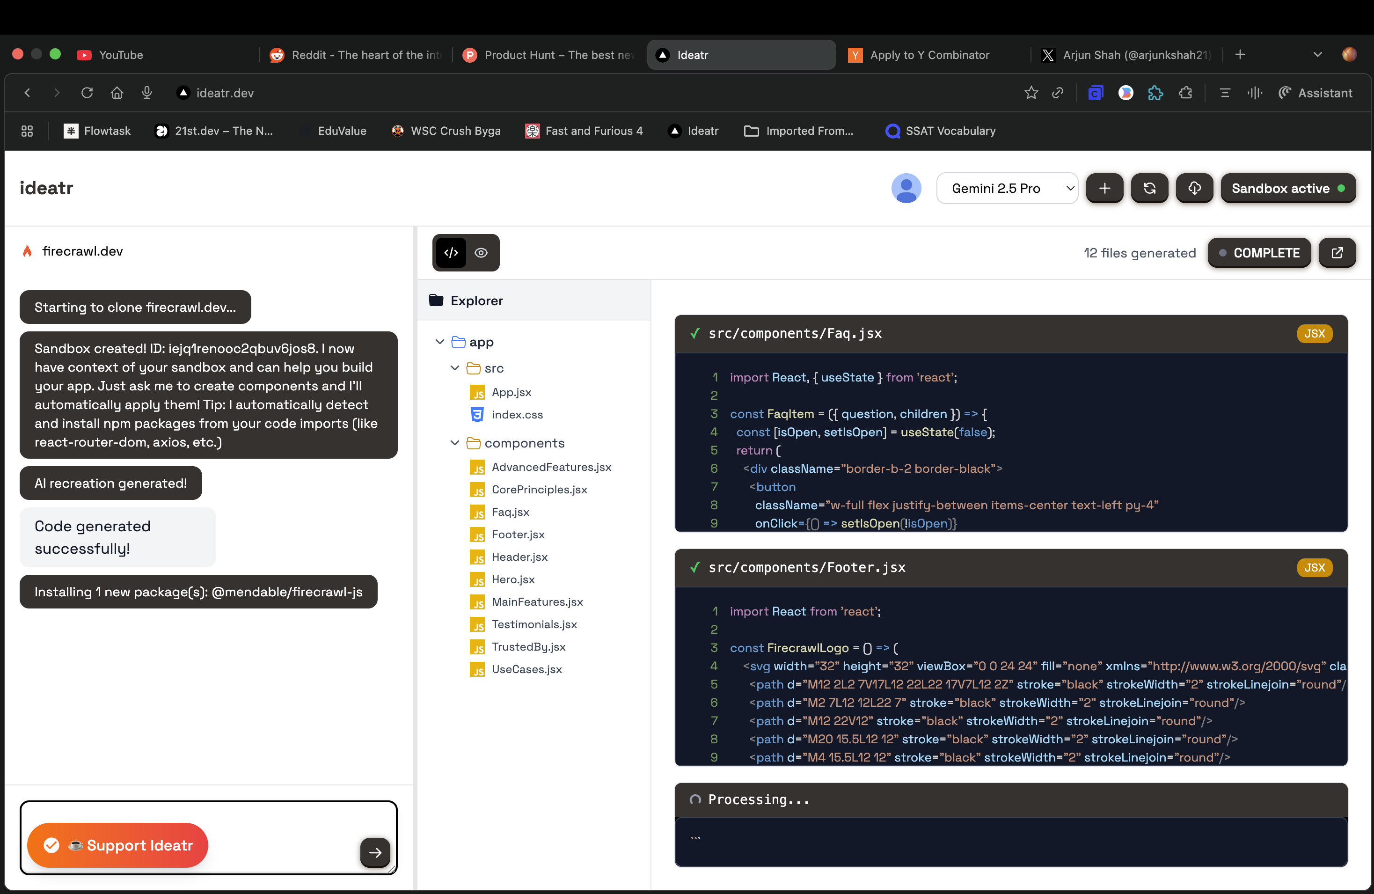Click the refresh sandbox icon
The width and height of the screenshot is (1374, 894).
pos(1149,188)
